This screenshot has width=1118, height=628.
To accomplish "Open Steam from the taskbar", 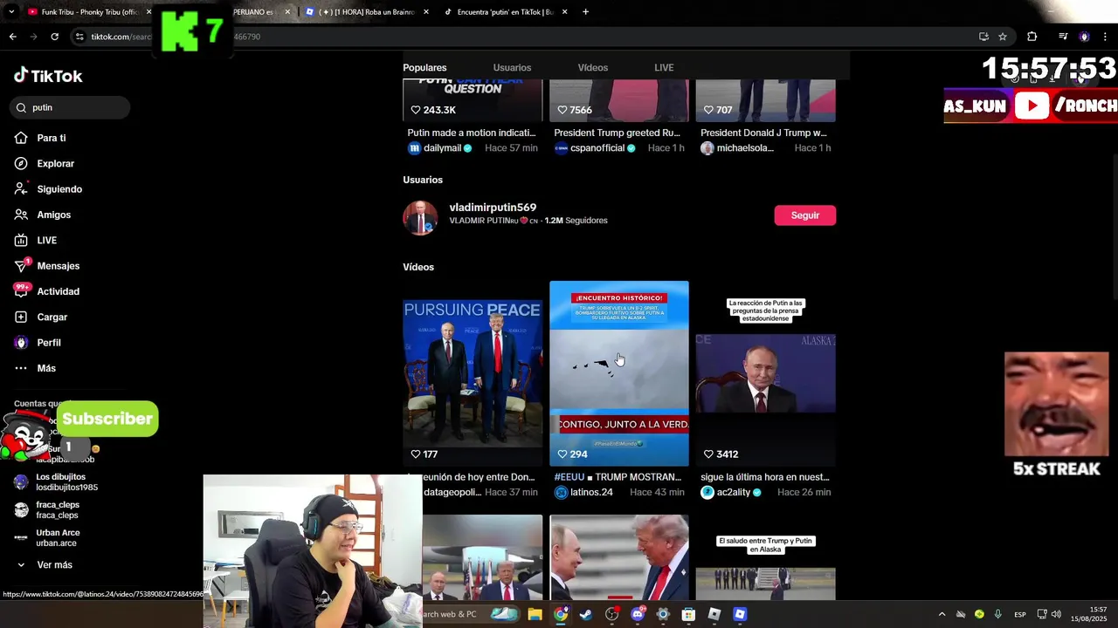I will pyautogui.click(x=586, y=614).
